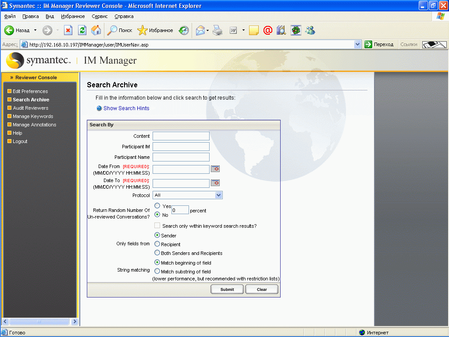Open the Файл menu
Image resolution: width=449 pixels, height=337 pixels.
click(x=10, y=16)
